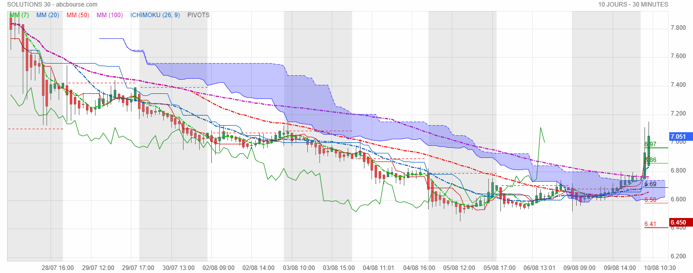
Task: Click the 05/08 12:00 time axis label
Action: click(460, 267)
